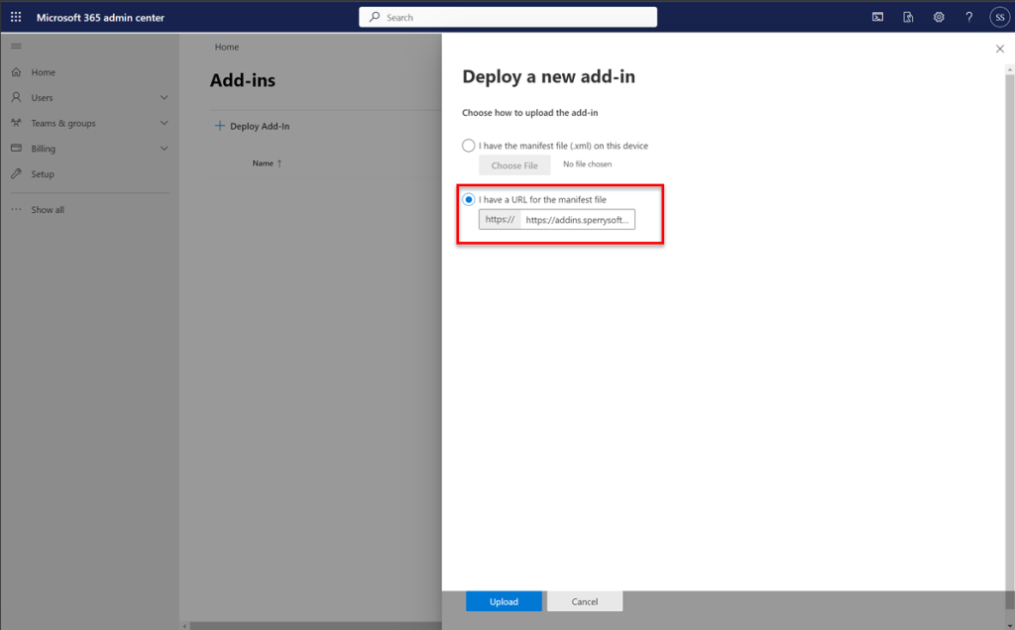Collapse the Teams & groups section

pos(165,123)
